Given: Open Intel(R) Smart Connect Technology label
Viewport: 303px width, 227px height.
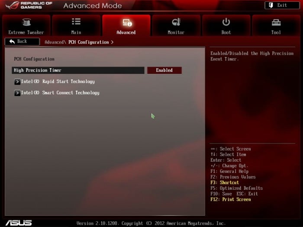Looking at the screenshot, I should coord(60,93).
